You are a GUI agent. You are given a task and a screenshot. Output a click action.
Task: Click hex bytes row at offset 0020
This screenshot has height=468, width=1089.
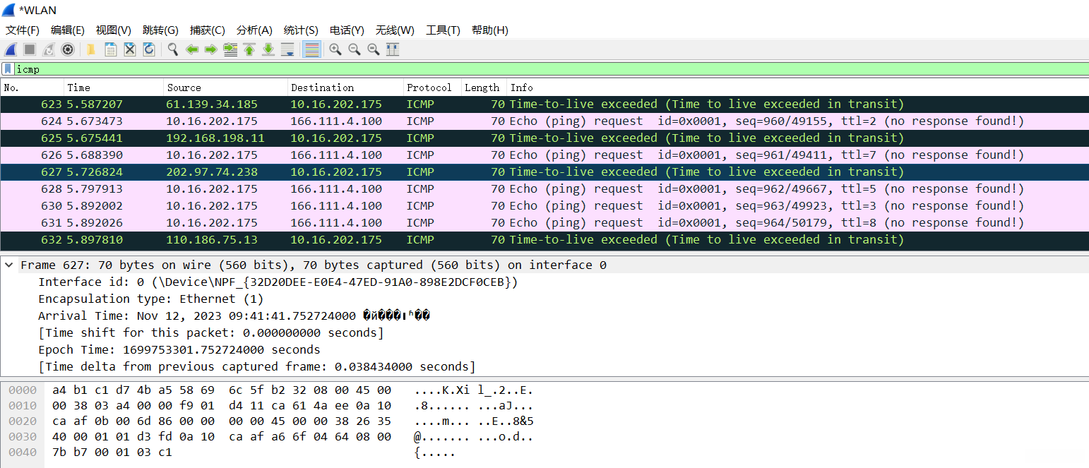coord(222,421)
